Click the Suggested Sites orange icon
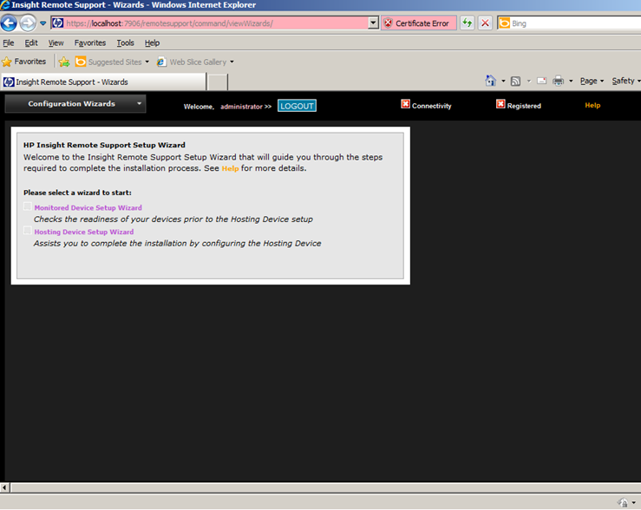Image resolution: width=641 pixels, height=510 pixels. pos(81,62)
